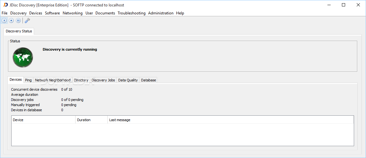Click the 'Discovery jobs' label
The height and width of the screenshot is (158, 366).
coord(22,100)
